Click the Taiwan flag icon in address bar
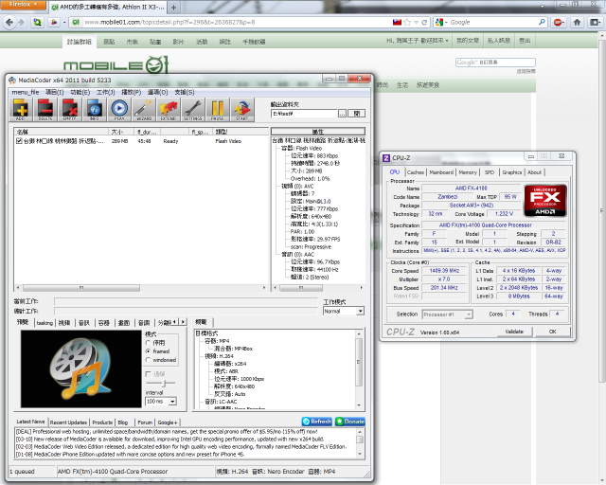Image resolution: width=606 pixels, height=485 pixels. (x=398, y=22)
